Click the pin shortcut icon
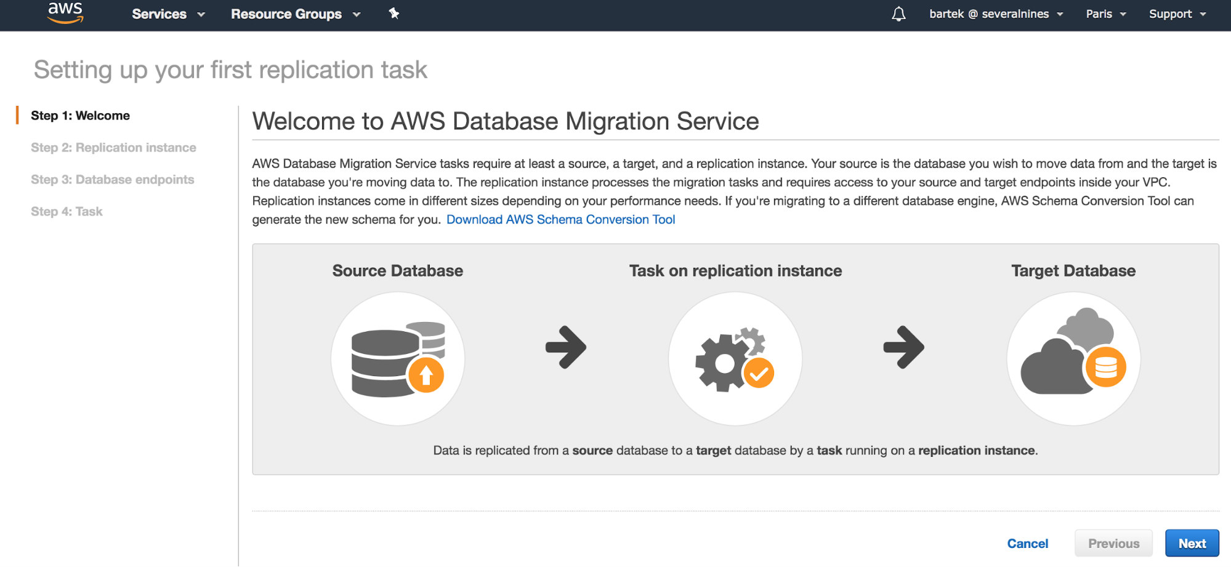The image size is (1231, 567). point(394,14)
